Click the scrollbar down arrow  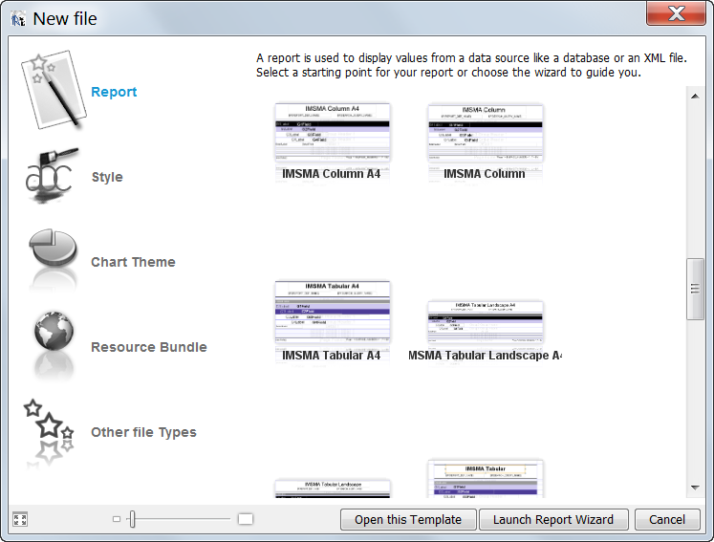point(695,488)
